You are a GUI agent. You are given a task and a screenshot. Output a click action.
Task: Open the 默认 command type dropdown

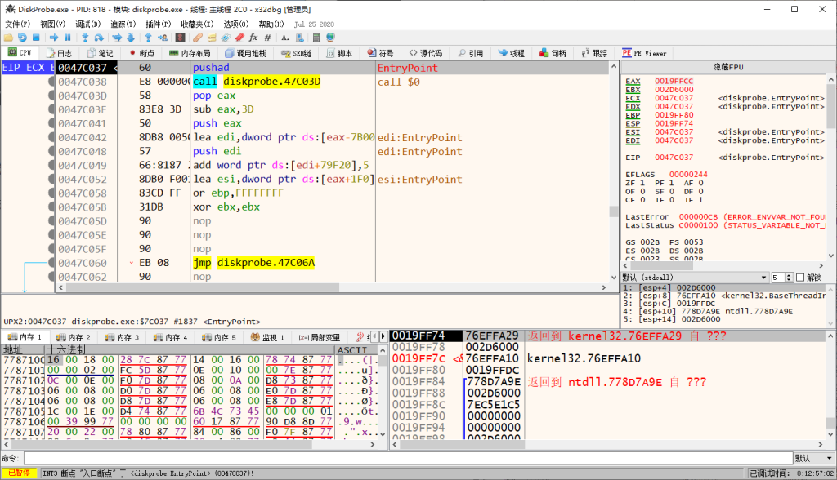click(x=814, y=458)
